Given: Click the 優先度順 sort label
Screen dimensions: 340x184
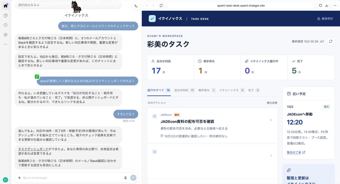Looking at the screenshot, I should [272, 103].
